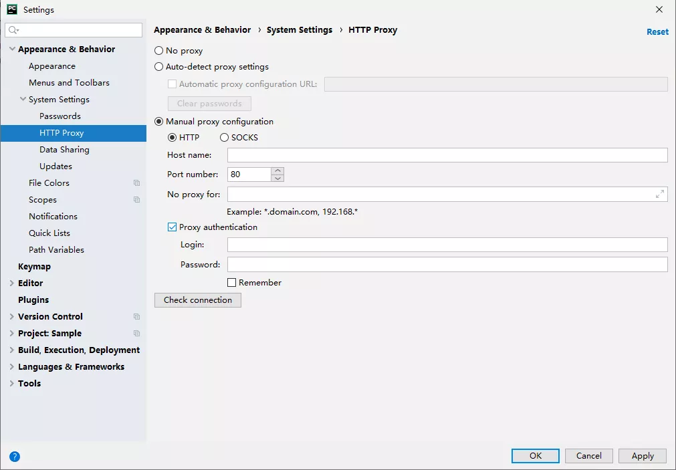This screenshot has width=676, height=470.
Task: Click the Check connection button
Action: coord(198,300)
